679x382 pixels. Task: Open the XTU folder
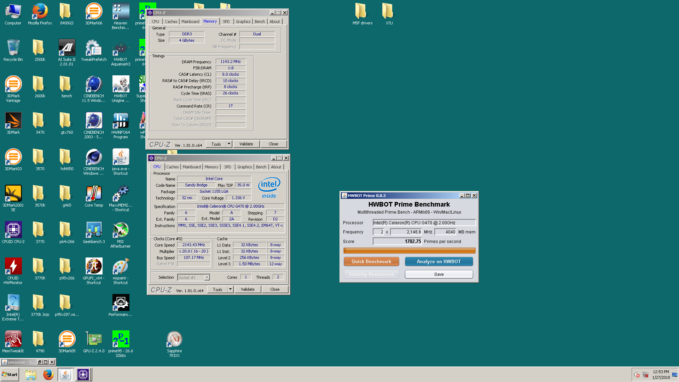click(389, 14)
